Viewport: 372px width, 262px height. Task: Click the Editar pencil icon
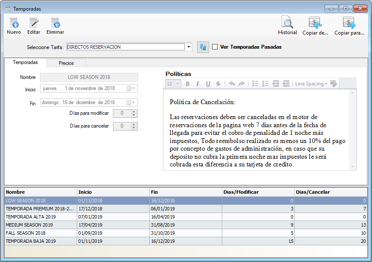coord(34,23)
